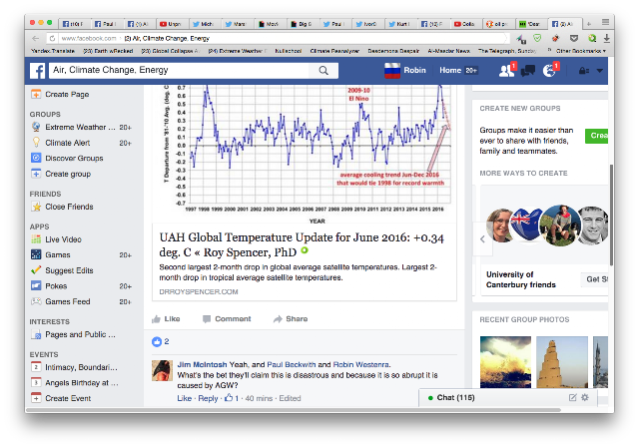Click browser back arrow
This screenshot has height=448, width=639.
[x=36, y=38]
